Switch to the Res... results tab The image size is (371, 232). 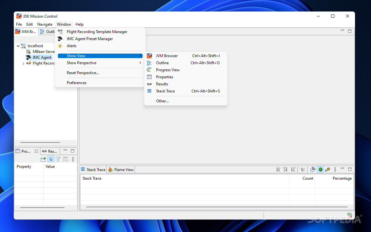pos(50,151)
